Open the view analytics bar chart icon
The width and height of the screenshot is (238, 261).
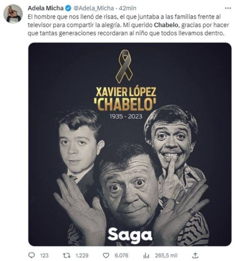pos(146,256)
